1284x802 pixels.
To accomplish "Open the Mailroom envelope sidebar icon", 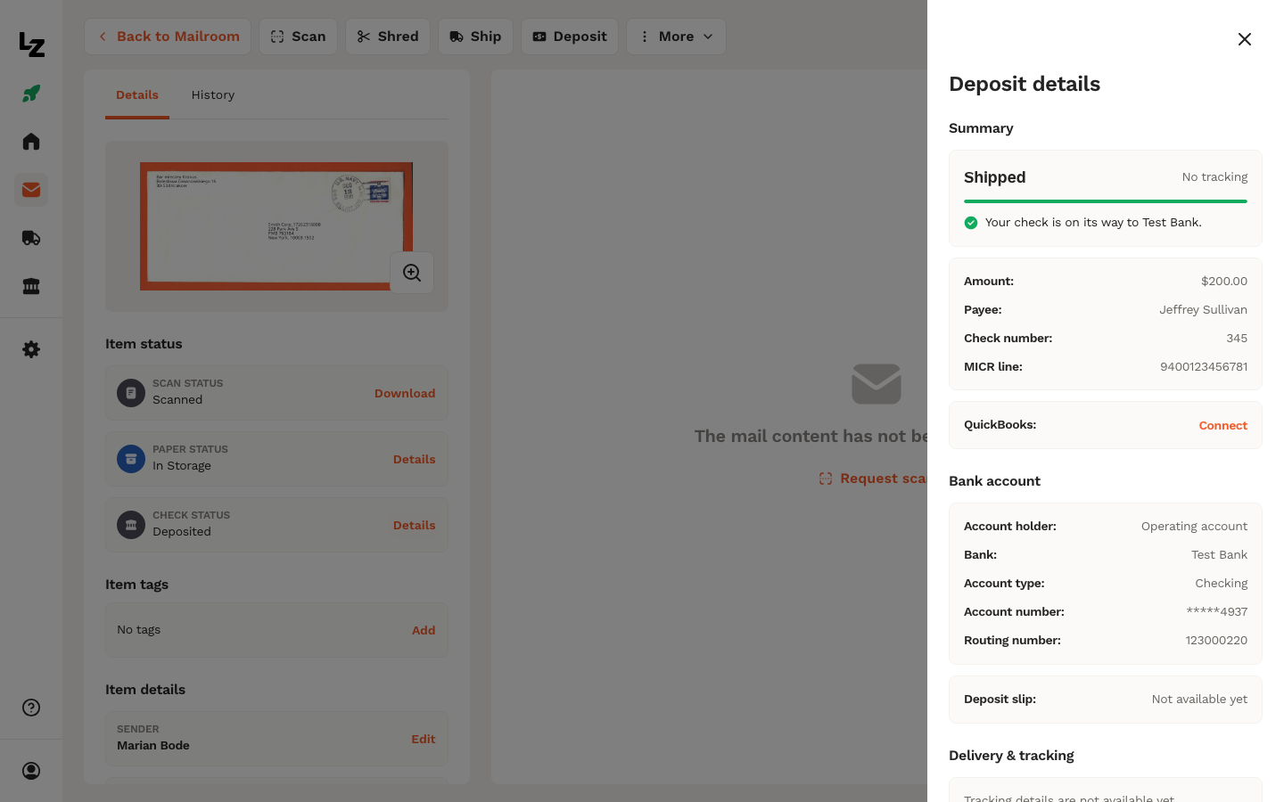I will (31, 190).
